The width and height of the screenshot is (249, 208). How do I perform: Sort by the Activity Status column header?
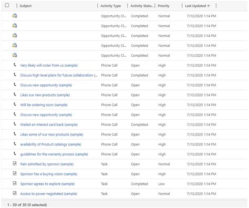click(x=142, y=6)
